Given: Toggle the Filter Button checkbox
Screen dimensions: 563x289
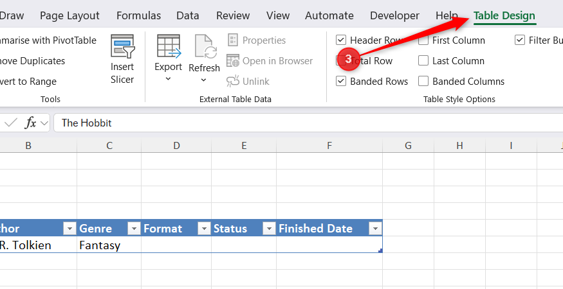Looking at the screenshot, I should click(x=519, y=40).
